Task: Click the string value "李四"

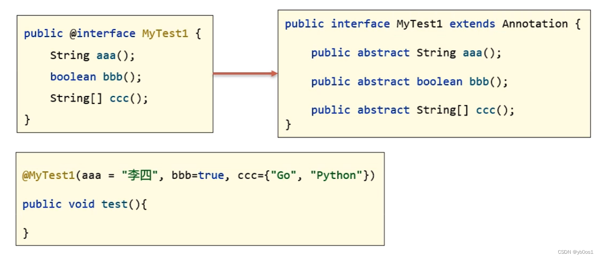Action: (140, 176)
